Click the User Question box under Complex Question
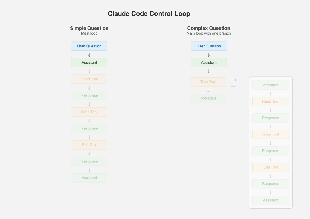 coord(209,46)
